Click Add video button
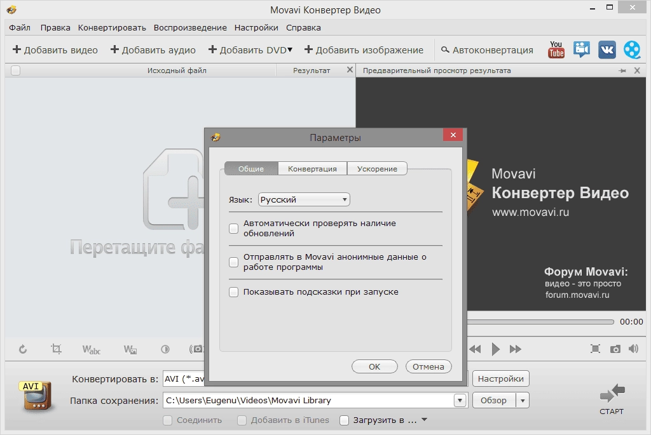Viewport: 651px width, 435px height. (x=55, y=50)
